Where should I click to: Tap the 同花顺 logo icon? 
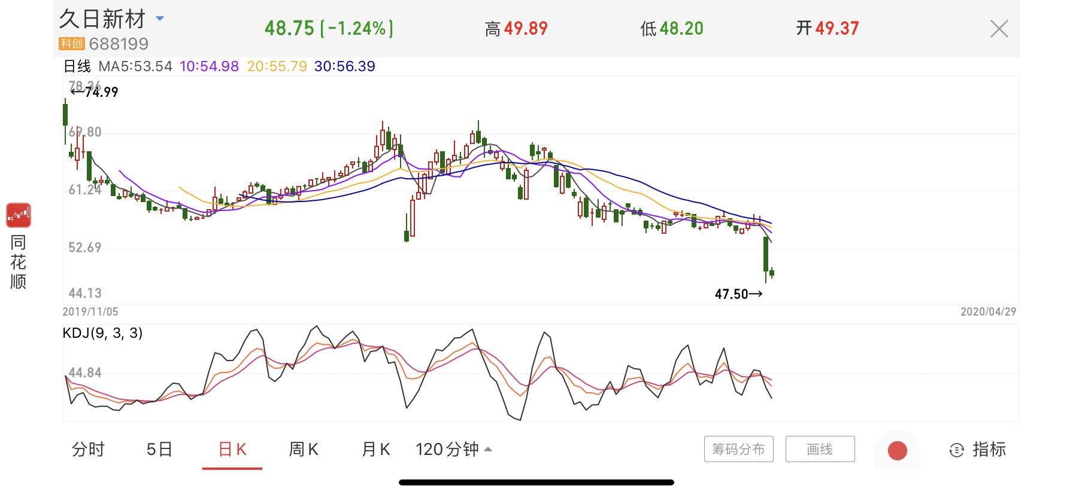pyautogui.click(x=19, y=215)
